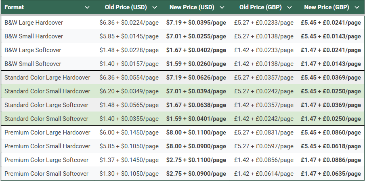The image size is (365, 181).
Task: Select Standard Color Large Hardcover row label
Action: 47,78
